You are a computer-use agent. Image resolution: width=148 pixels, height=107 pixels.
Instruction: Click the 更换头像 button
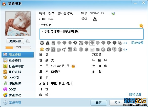click(15, 41)
